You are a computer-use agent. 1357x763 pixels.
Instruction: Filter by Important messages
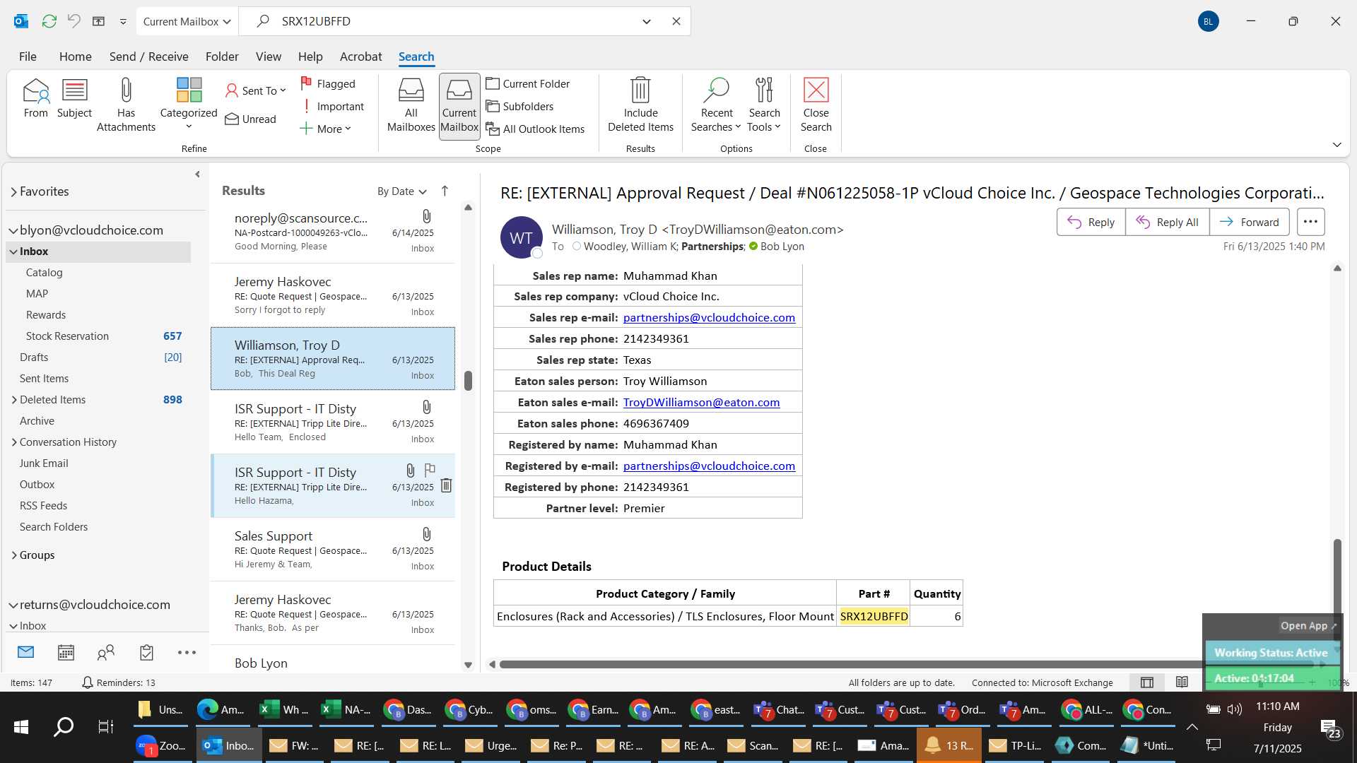coord(333,106)
